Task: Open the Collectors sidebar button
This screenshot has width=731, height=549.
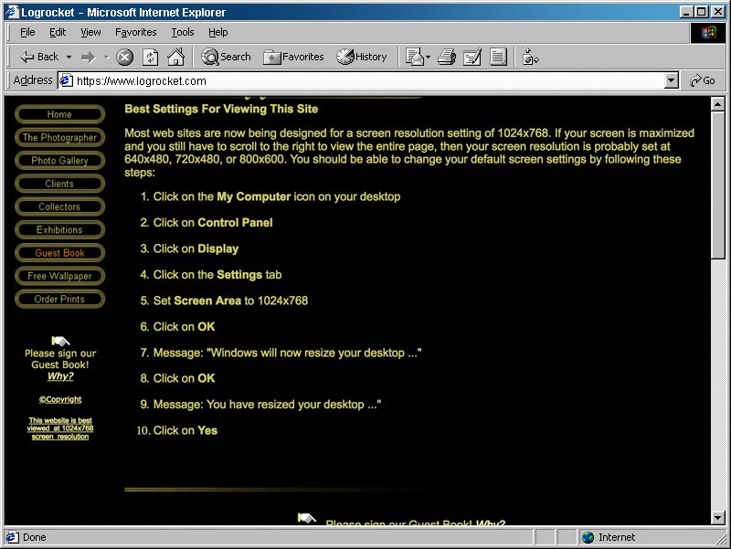Action: (x=59, y=206)
